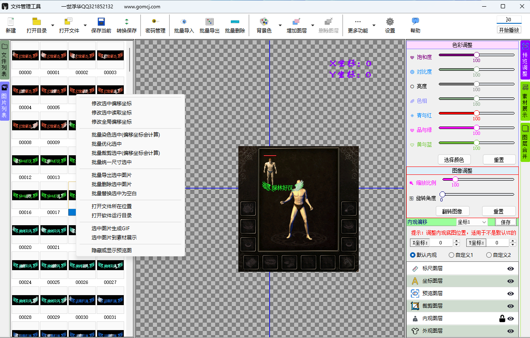Click the 预览图层 eye-frame icon
530x338 pixels.
(415, 293)
